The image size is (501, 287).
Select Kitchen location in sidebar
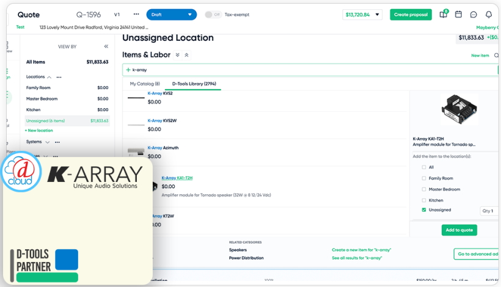click(x=67, y=109)
